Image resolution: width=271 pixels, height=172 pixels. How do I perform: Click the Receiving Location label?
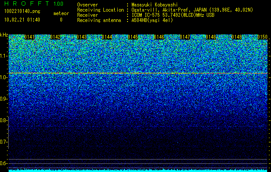[x=100, y=10]
